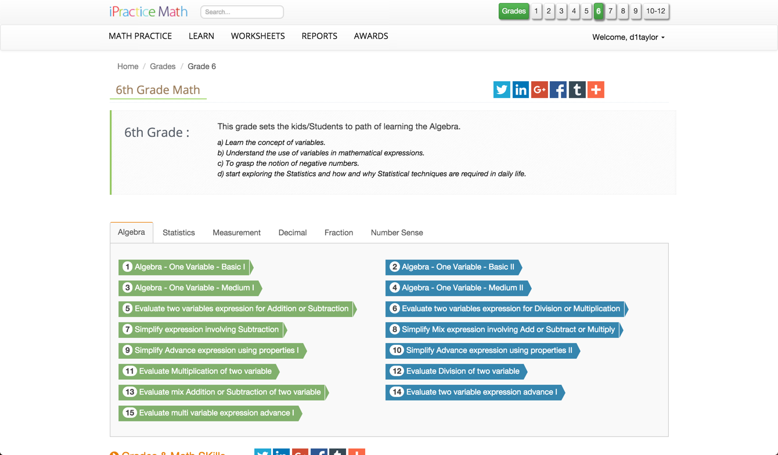Open the Number Sense tab
The width and height of the screenshot is (778, 455).
(397, 232)
